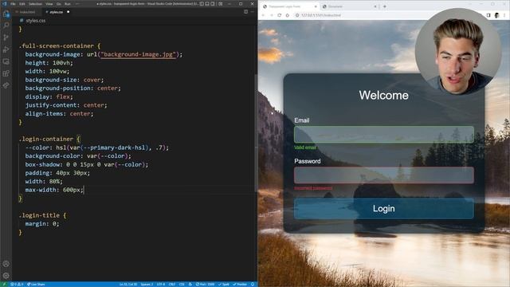Open Search view in VS Code activity bar
The height and width of the screenshot is (287, 510).
point(6,26)
